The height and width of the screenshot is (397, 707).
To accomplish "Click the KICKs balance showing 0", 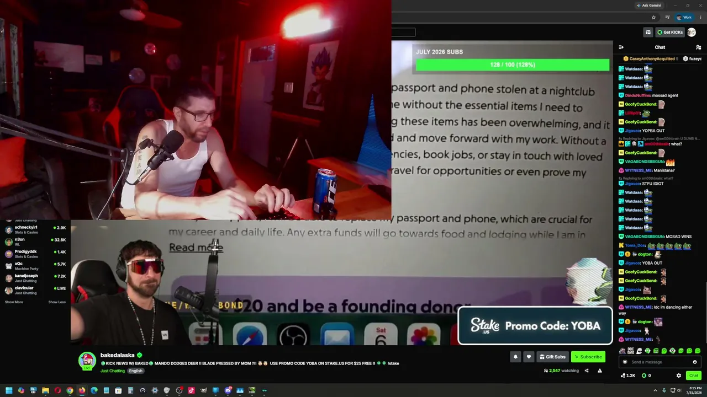I will [x=646, y=375].
